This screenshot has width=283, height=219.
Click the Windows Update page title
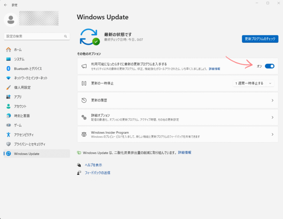tap(103, 17)
